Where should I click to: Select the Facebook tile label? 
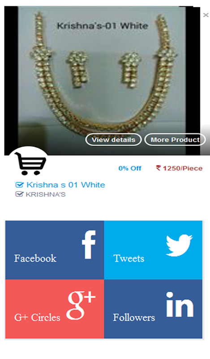[35, 258]
